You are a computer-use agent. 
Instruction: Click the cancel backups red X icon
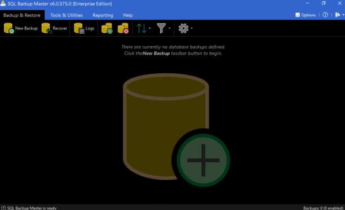pos(123,28)
